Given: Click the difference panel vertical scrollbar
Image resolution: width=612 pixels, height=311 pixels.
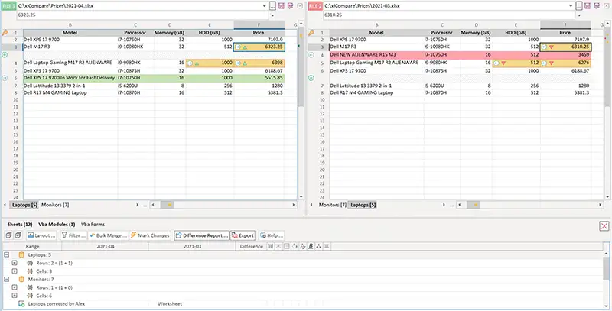Looking at the screenshot, I should tap(606, 269).
